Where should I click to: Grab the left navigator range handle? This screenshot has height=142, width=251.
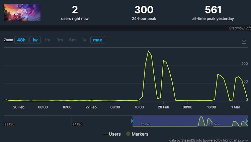click(133, 121)
